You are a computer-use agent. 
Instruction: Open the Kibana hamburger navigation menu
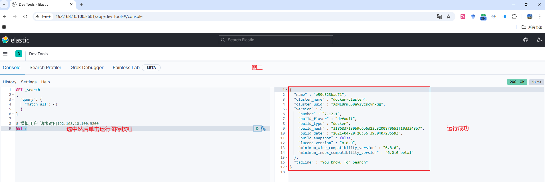pos(5,54)
